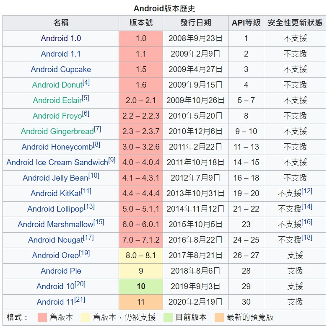
Task: Follow footnote [4] beside Android Donut
Action: point(86,83)
